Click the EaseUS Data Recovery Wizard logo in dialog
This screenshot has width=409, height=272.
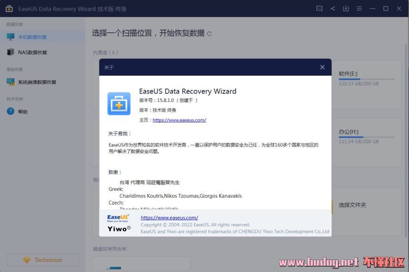119,103
